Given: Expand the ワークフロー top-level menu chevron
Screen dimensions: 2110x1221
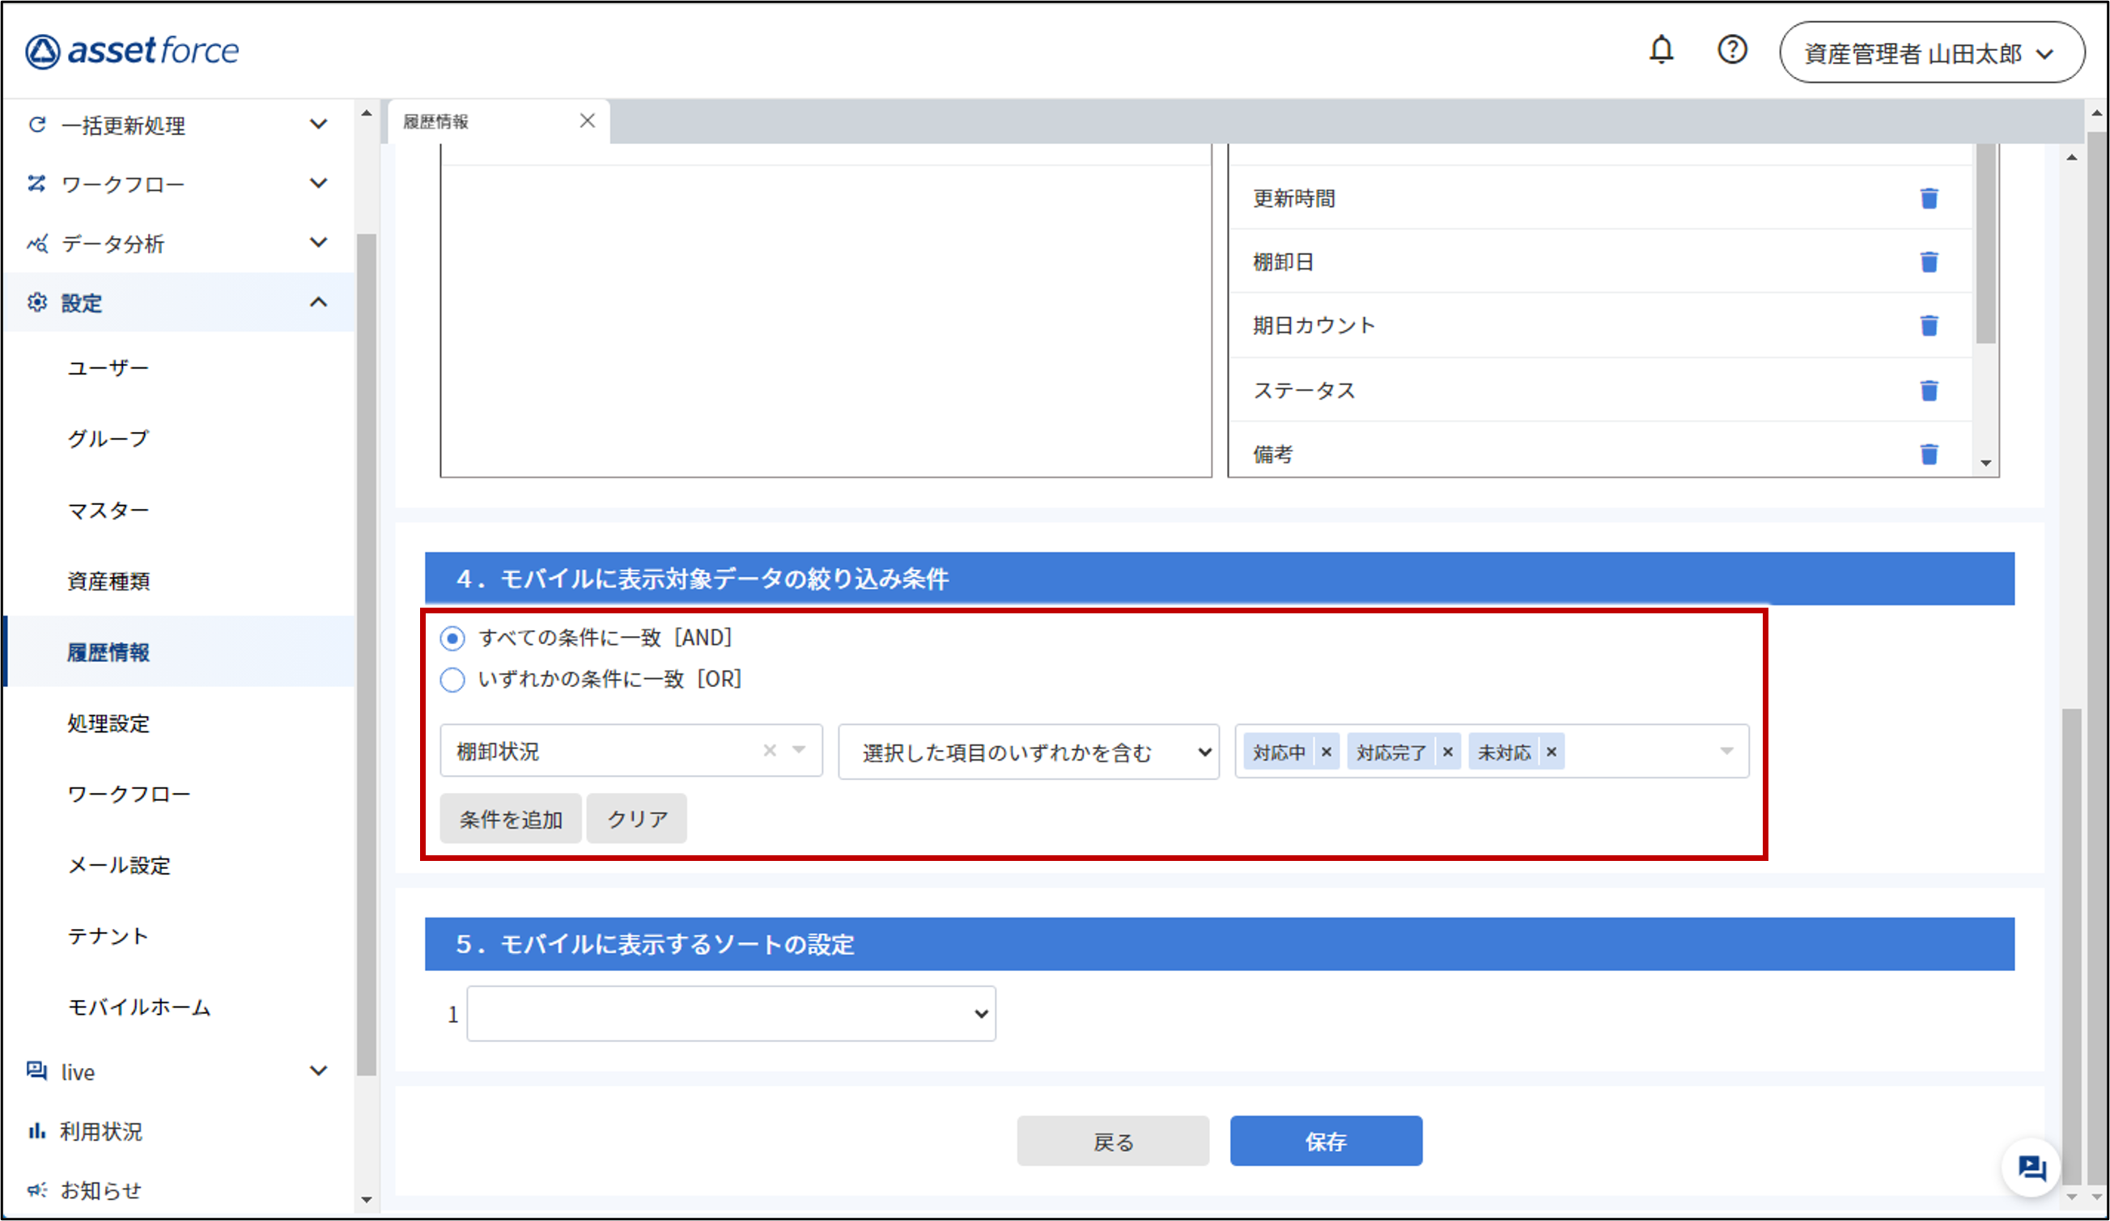Looking at the screenshot, I should tap(318, 184).
